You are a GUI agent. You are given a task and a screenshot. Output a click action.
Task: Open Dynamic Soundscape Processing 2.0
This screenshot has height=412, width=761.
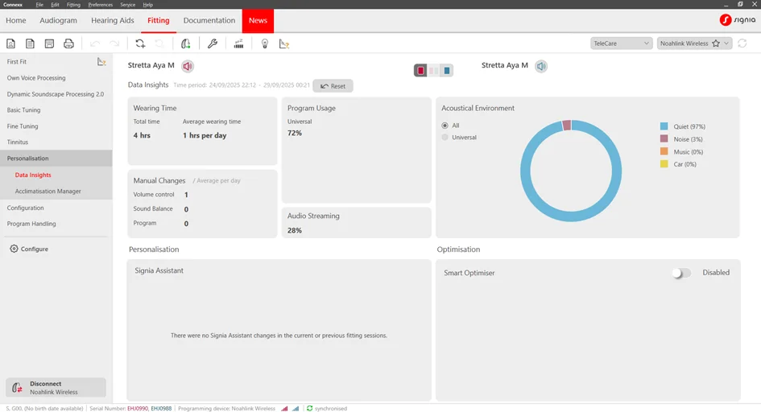tap(56, 94)
